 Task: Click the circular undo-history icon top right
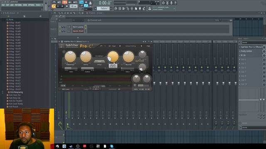coord(163,3)
